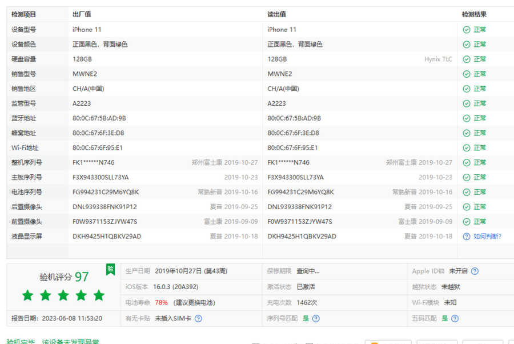Click the iOS version 16.0.3 (20A392)
Image resolution: width=514 pixels, height=344 pixels.
pos(176,287)
